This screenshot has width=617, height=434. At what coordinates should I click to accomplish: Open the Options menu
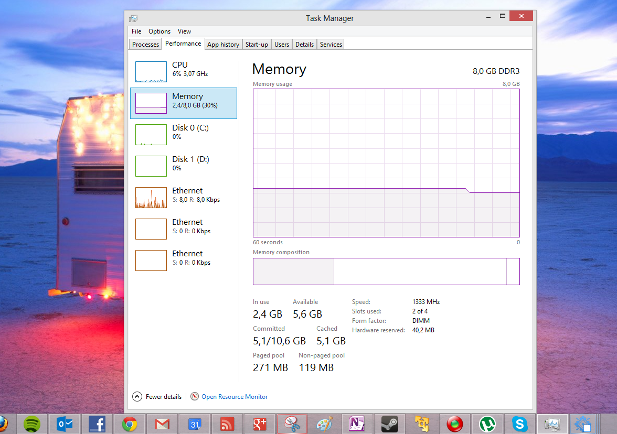(159, 31)
